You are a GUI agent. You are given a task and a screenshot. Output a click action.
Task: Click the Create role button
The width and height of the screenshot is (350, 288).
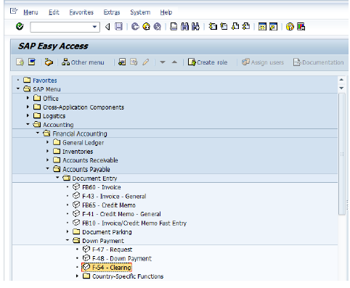pos(208,62)
